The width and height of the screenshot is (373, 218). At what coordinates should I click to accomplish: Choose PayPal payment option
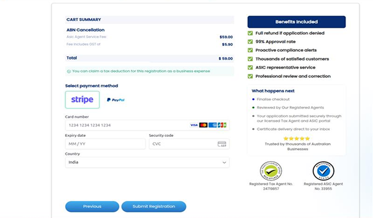[116, 100]
